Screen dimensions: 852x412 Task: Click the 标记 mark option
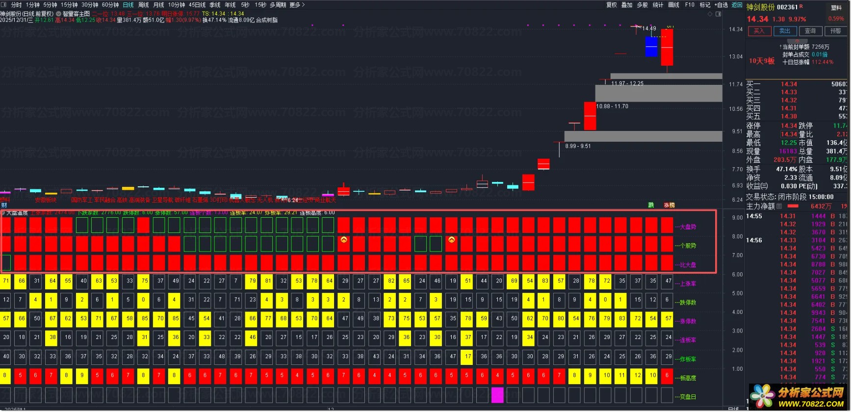(x=705, y=4)
